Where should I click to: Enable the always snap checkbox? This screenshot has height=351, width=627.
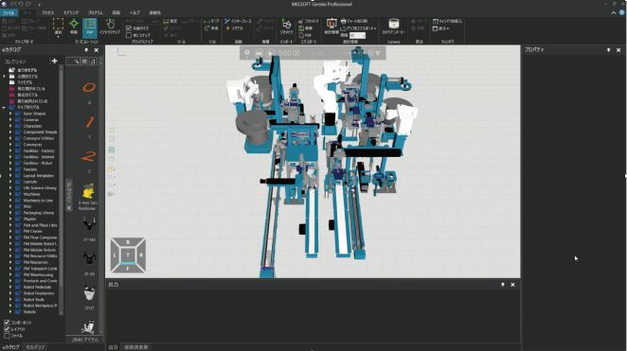[x=129, y=35]
